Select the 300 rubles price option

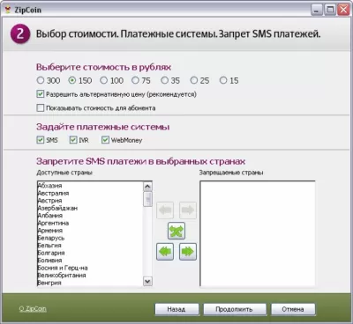coord(41,80)
